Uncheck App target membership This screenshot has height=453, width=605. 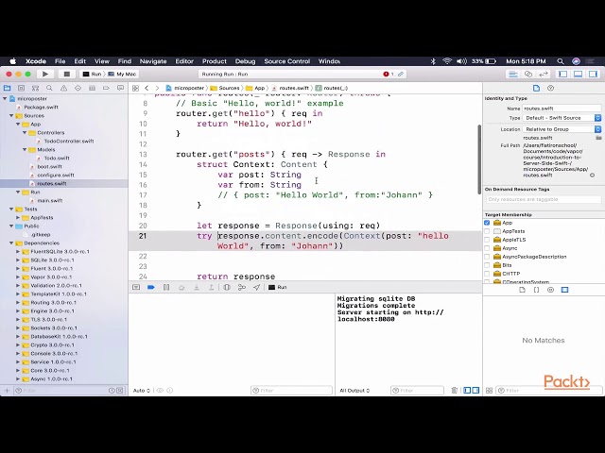487,223
